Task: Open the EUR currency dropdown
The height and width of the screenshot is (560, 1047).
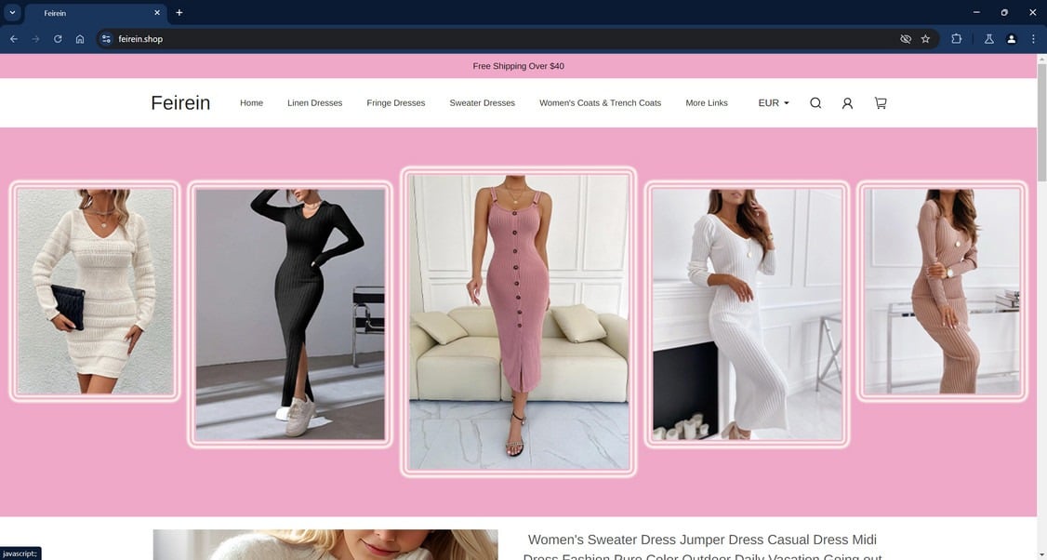Action: [774, 103]
